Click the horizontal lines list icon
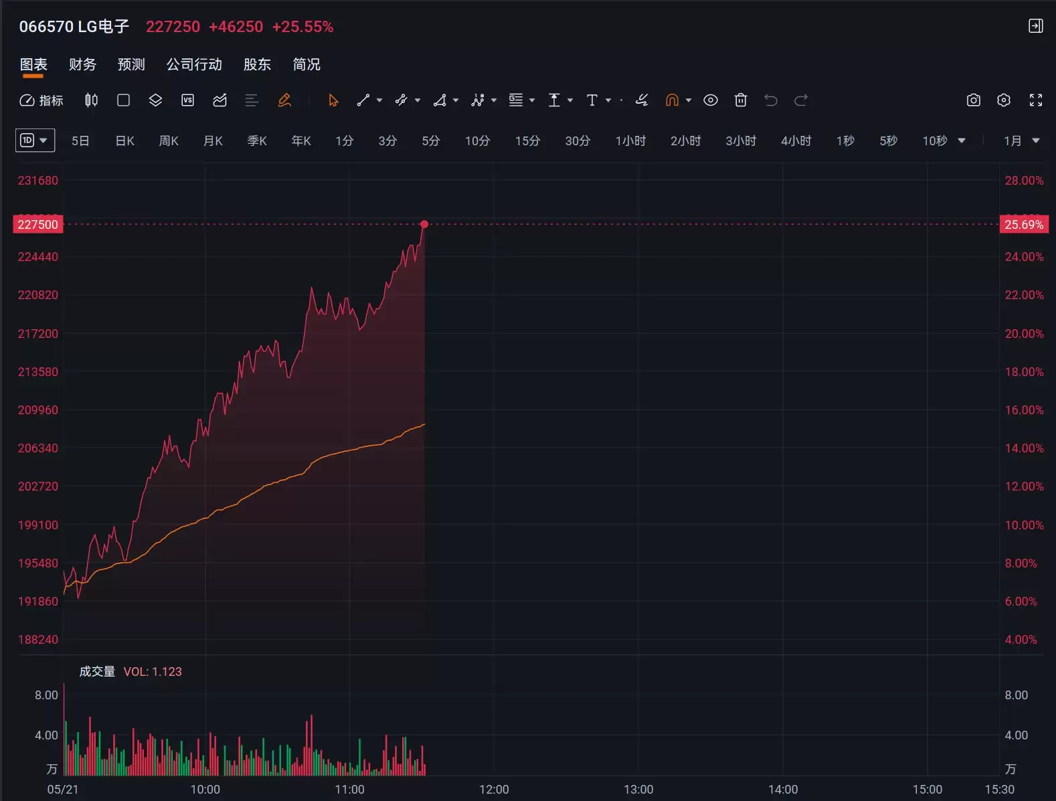 point(252,100)
